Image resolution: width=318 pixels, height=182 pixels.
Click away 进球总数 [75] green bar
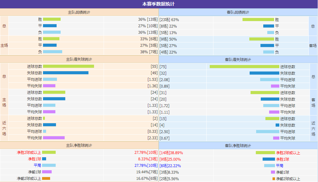tap(244, 67)
